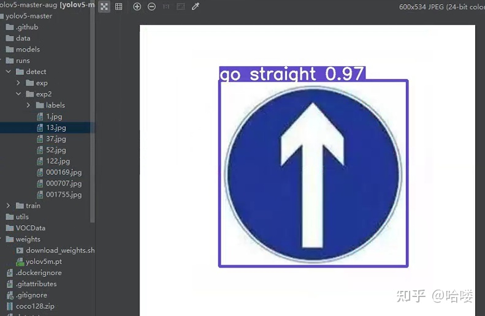Open the .github folder
This screenshot has width=485, height=316.
pyautogui.click(x=22, y=27)
